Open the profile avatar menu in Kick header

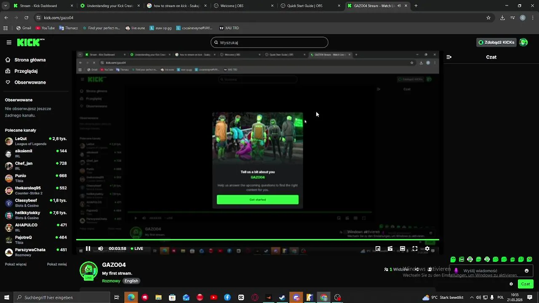[523, 43]
